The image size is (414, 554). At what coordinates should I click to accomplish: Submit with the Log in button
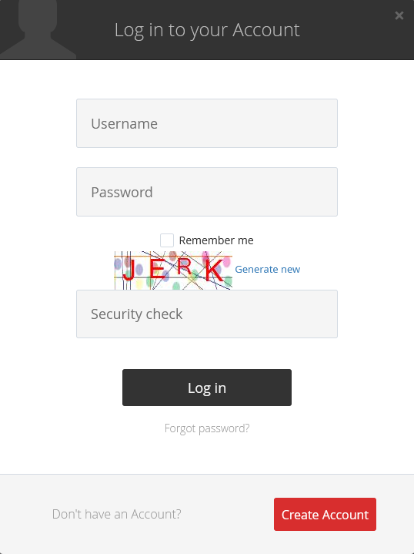point(207,388)
